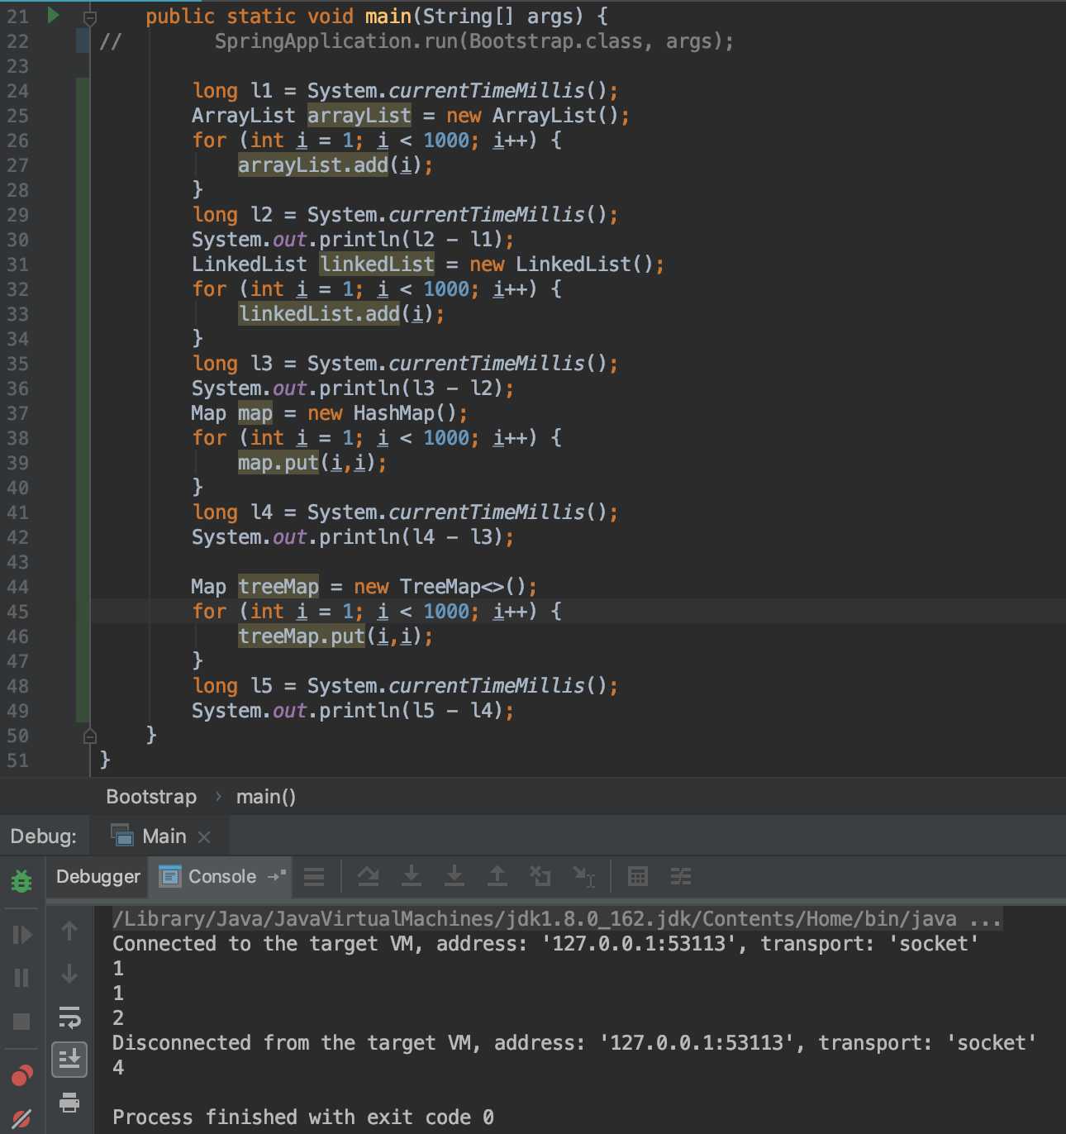The width and height of the screenshot is (1066, 1134).
Task: Click the commented SpringApplication.run line
Action: tap(474, 41)
